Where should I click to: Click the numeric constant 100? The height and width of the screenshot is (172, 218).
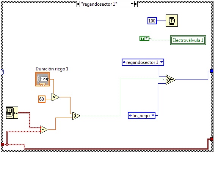click(152, 21)
